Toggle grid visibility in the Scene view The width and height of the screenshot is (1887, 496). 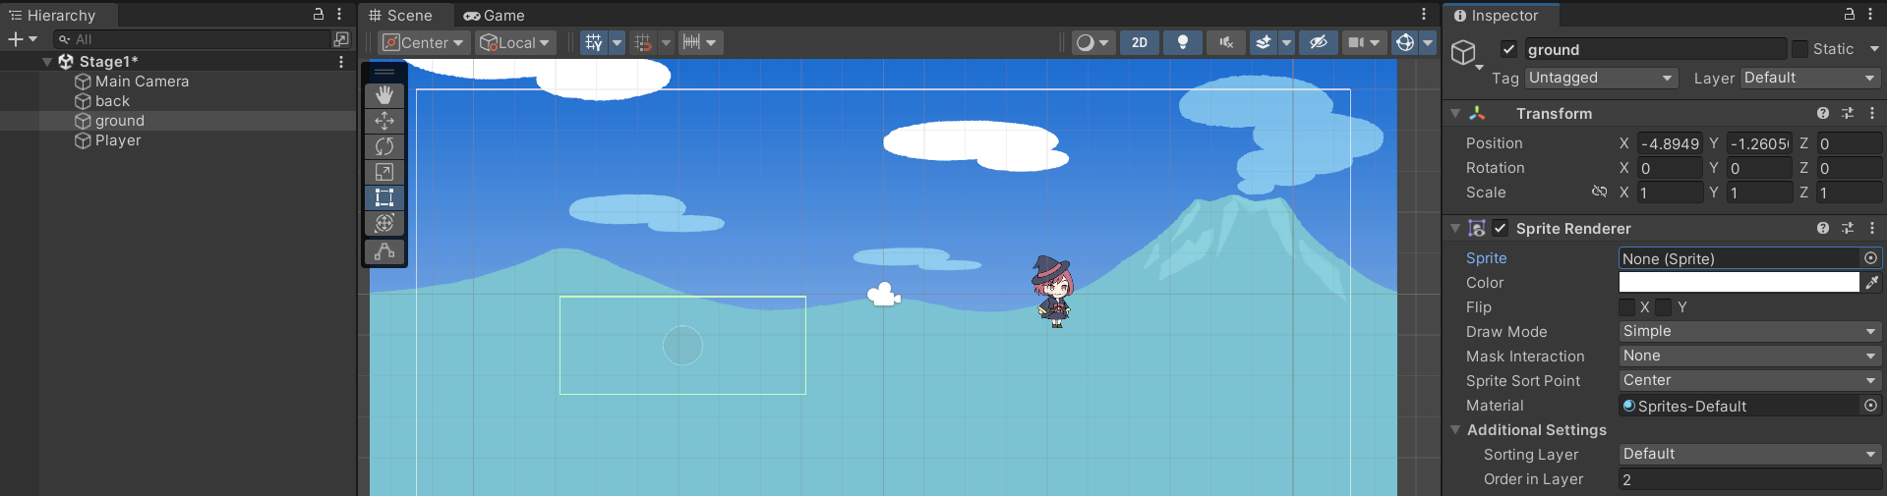pyautogui.click(x=593, y=42)
